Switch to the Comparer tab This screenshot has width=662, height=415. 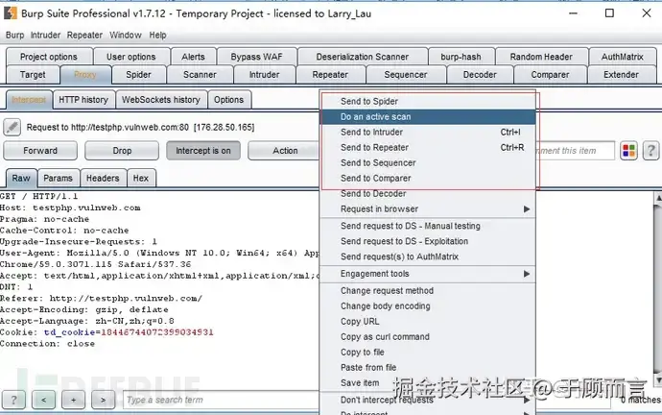(x=550, y=75)
